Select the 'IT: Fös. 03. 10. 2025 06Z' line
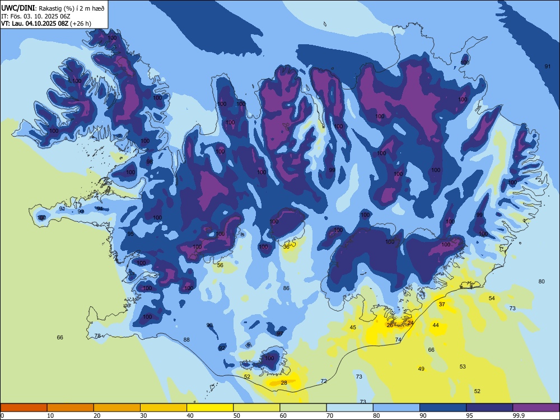This screenshot has height=420, width=560. (x=36, y=16)
